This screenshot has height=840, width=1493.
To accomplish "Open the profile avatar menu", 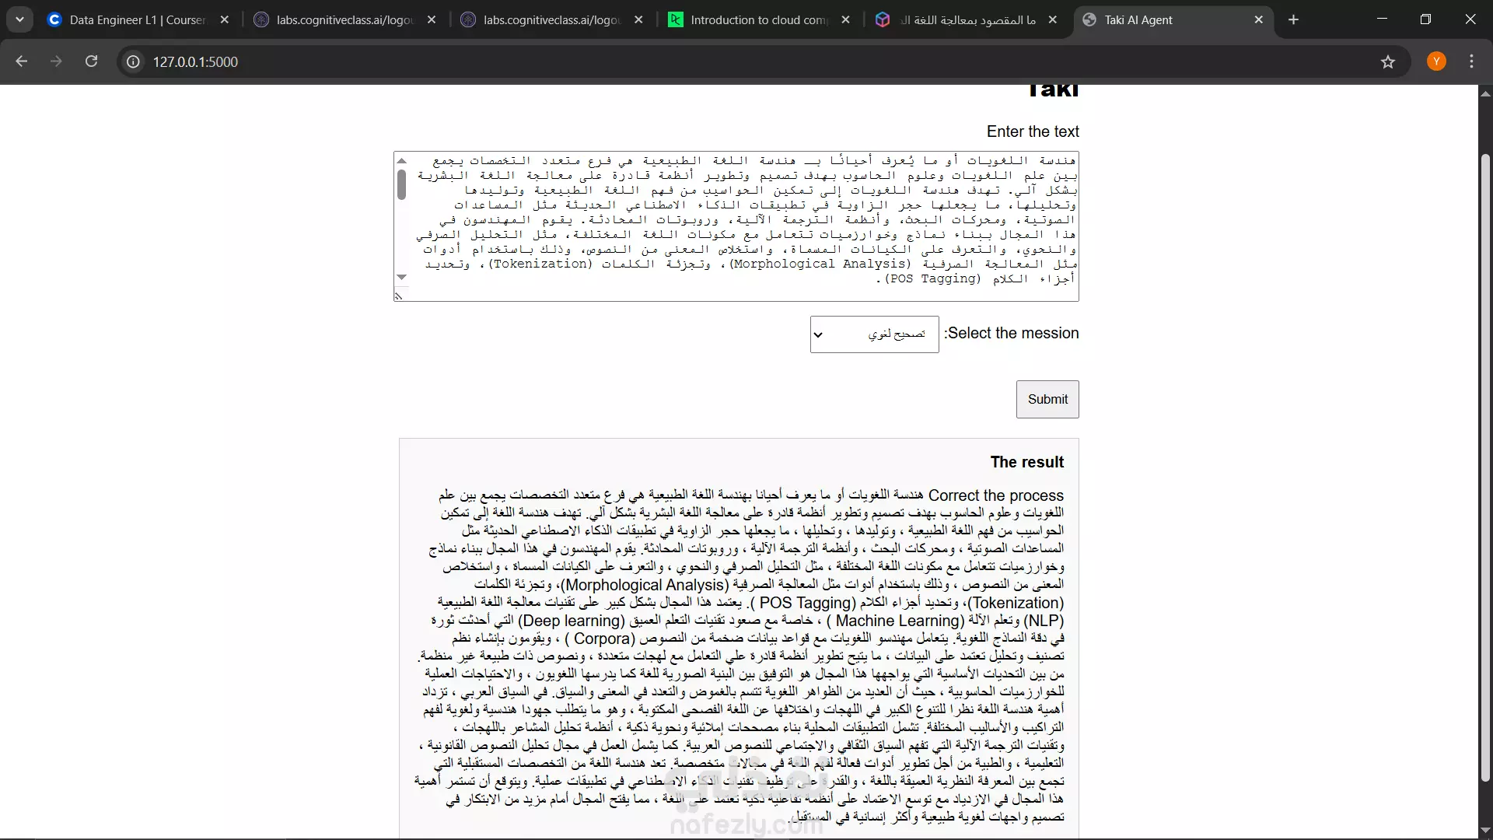I will click(1436, 61).
